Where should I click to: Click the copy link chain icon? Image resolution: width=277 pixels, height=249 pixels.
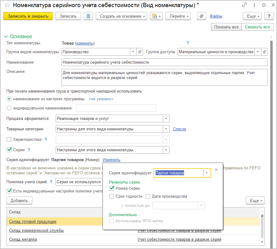(245, 5)
